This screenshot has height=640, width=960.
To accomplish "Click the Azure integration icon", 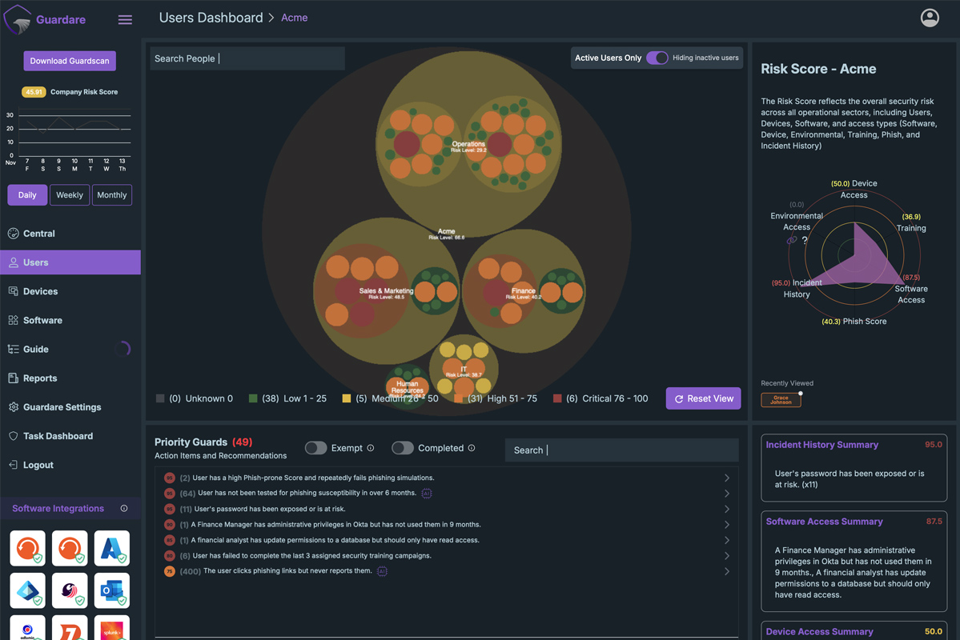I will click(x=112, y=549).
